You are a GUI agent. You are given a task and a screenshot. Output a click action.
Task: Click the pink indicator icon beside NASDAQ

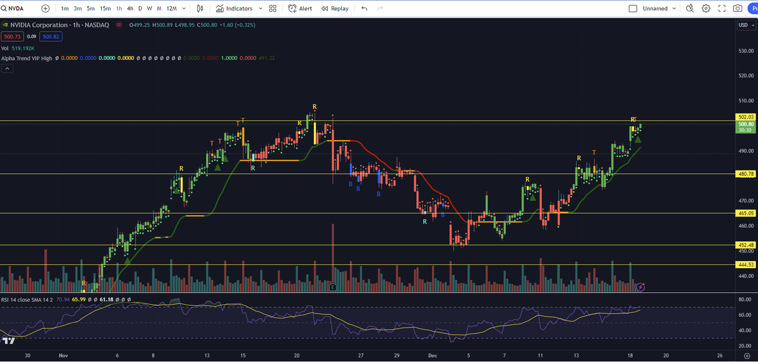(x=118, y=25)
